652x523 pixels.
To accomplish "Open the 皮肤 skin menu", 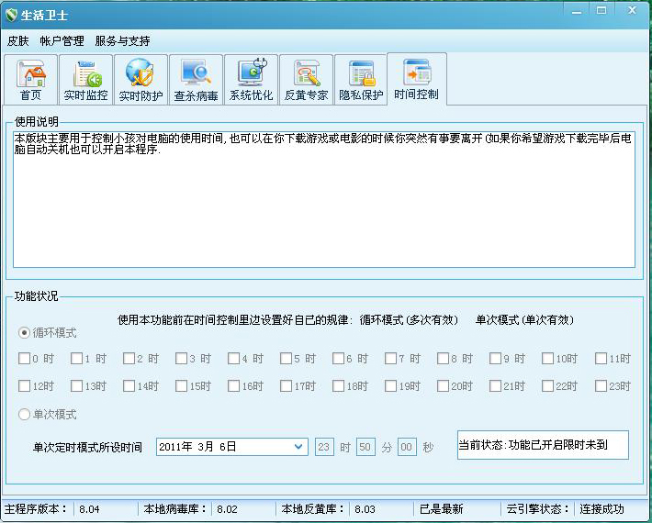I will click(x=17, y=41).
